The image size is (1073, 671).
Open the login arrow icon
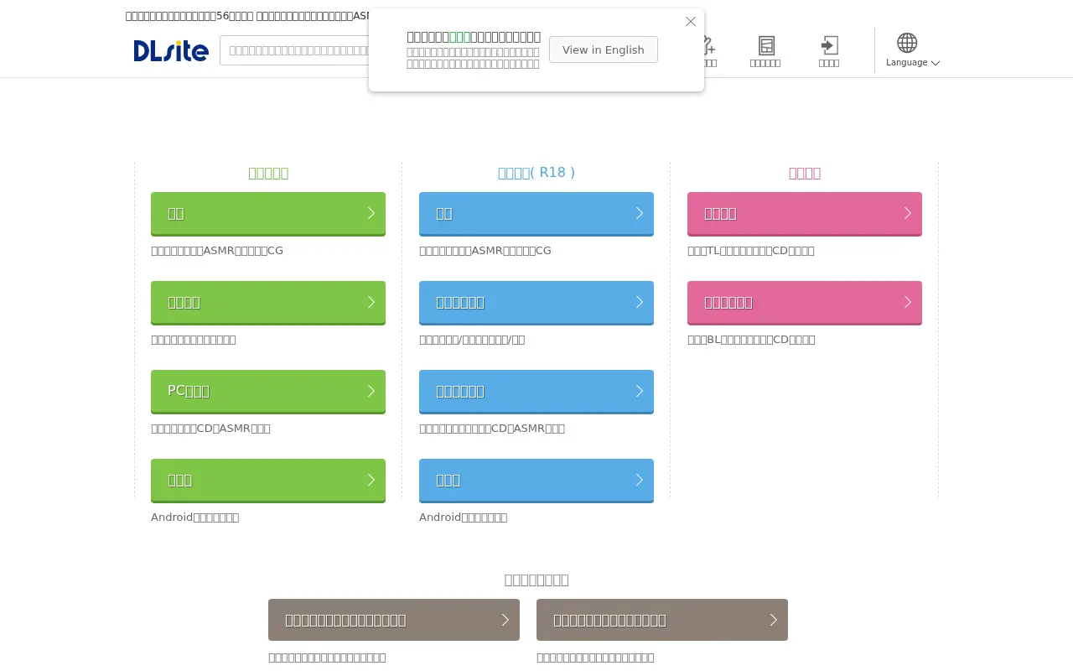(x=829, y=45)
